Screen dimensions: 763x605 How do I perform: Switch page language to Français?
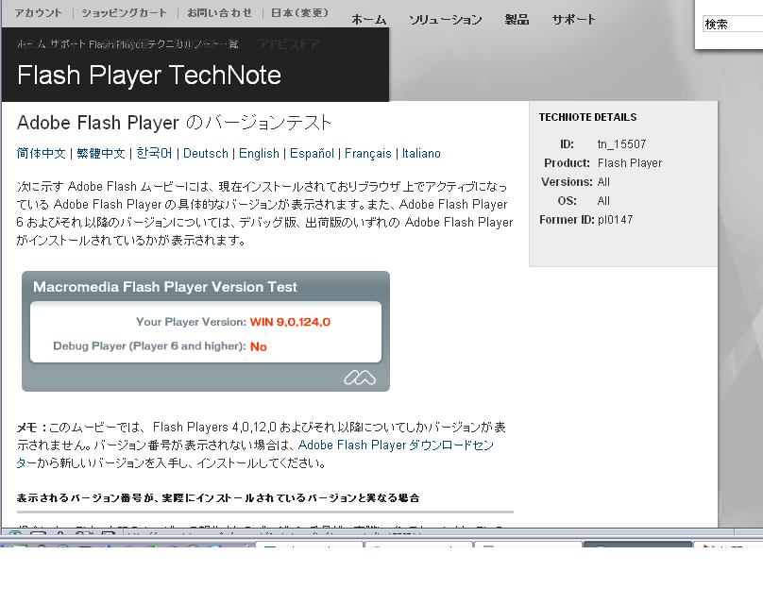click(368, 154)
